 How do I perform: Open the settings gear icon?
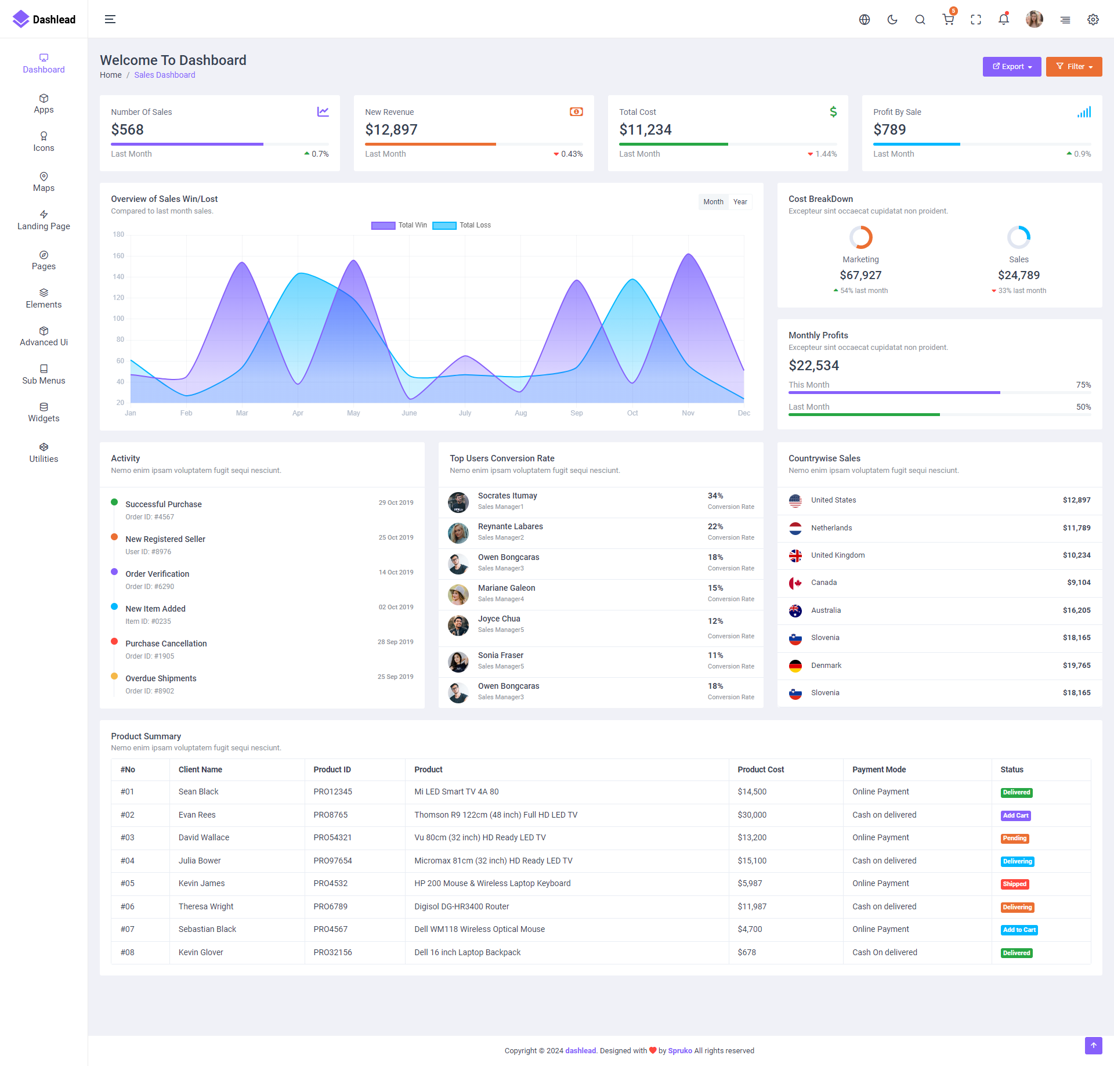[1093, 20]
